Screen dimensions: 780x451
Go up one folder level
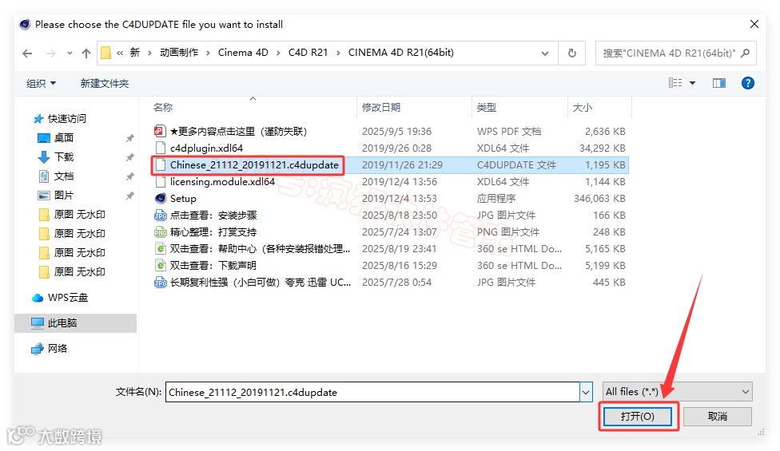click(86, 53)
